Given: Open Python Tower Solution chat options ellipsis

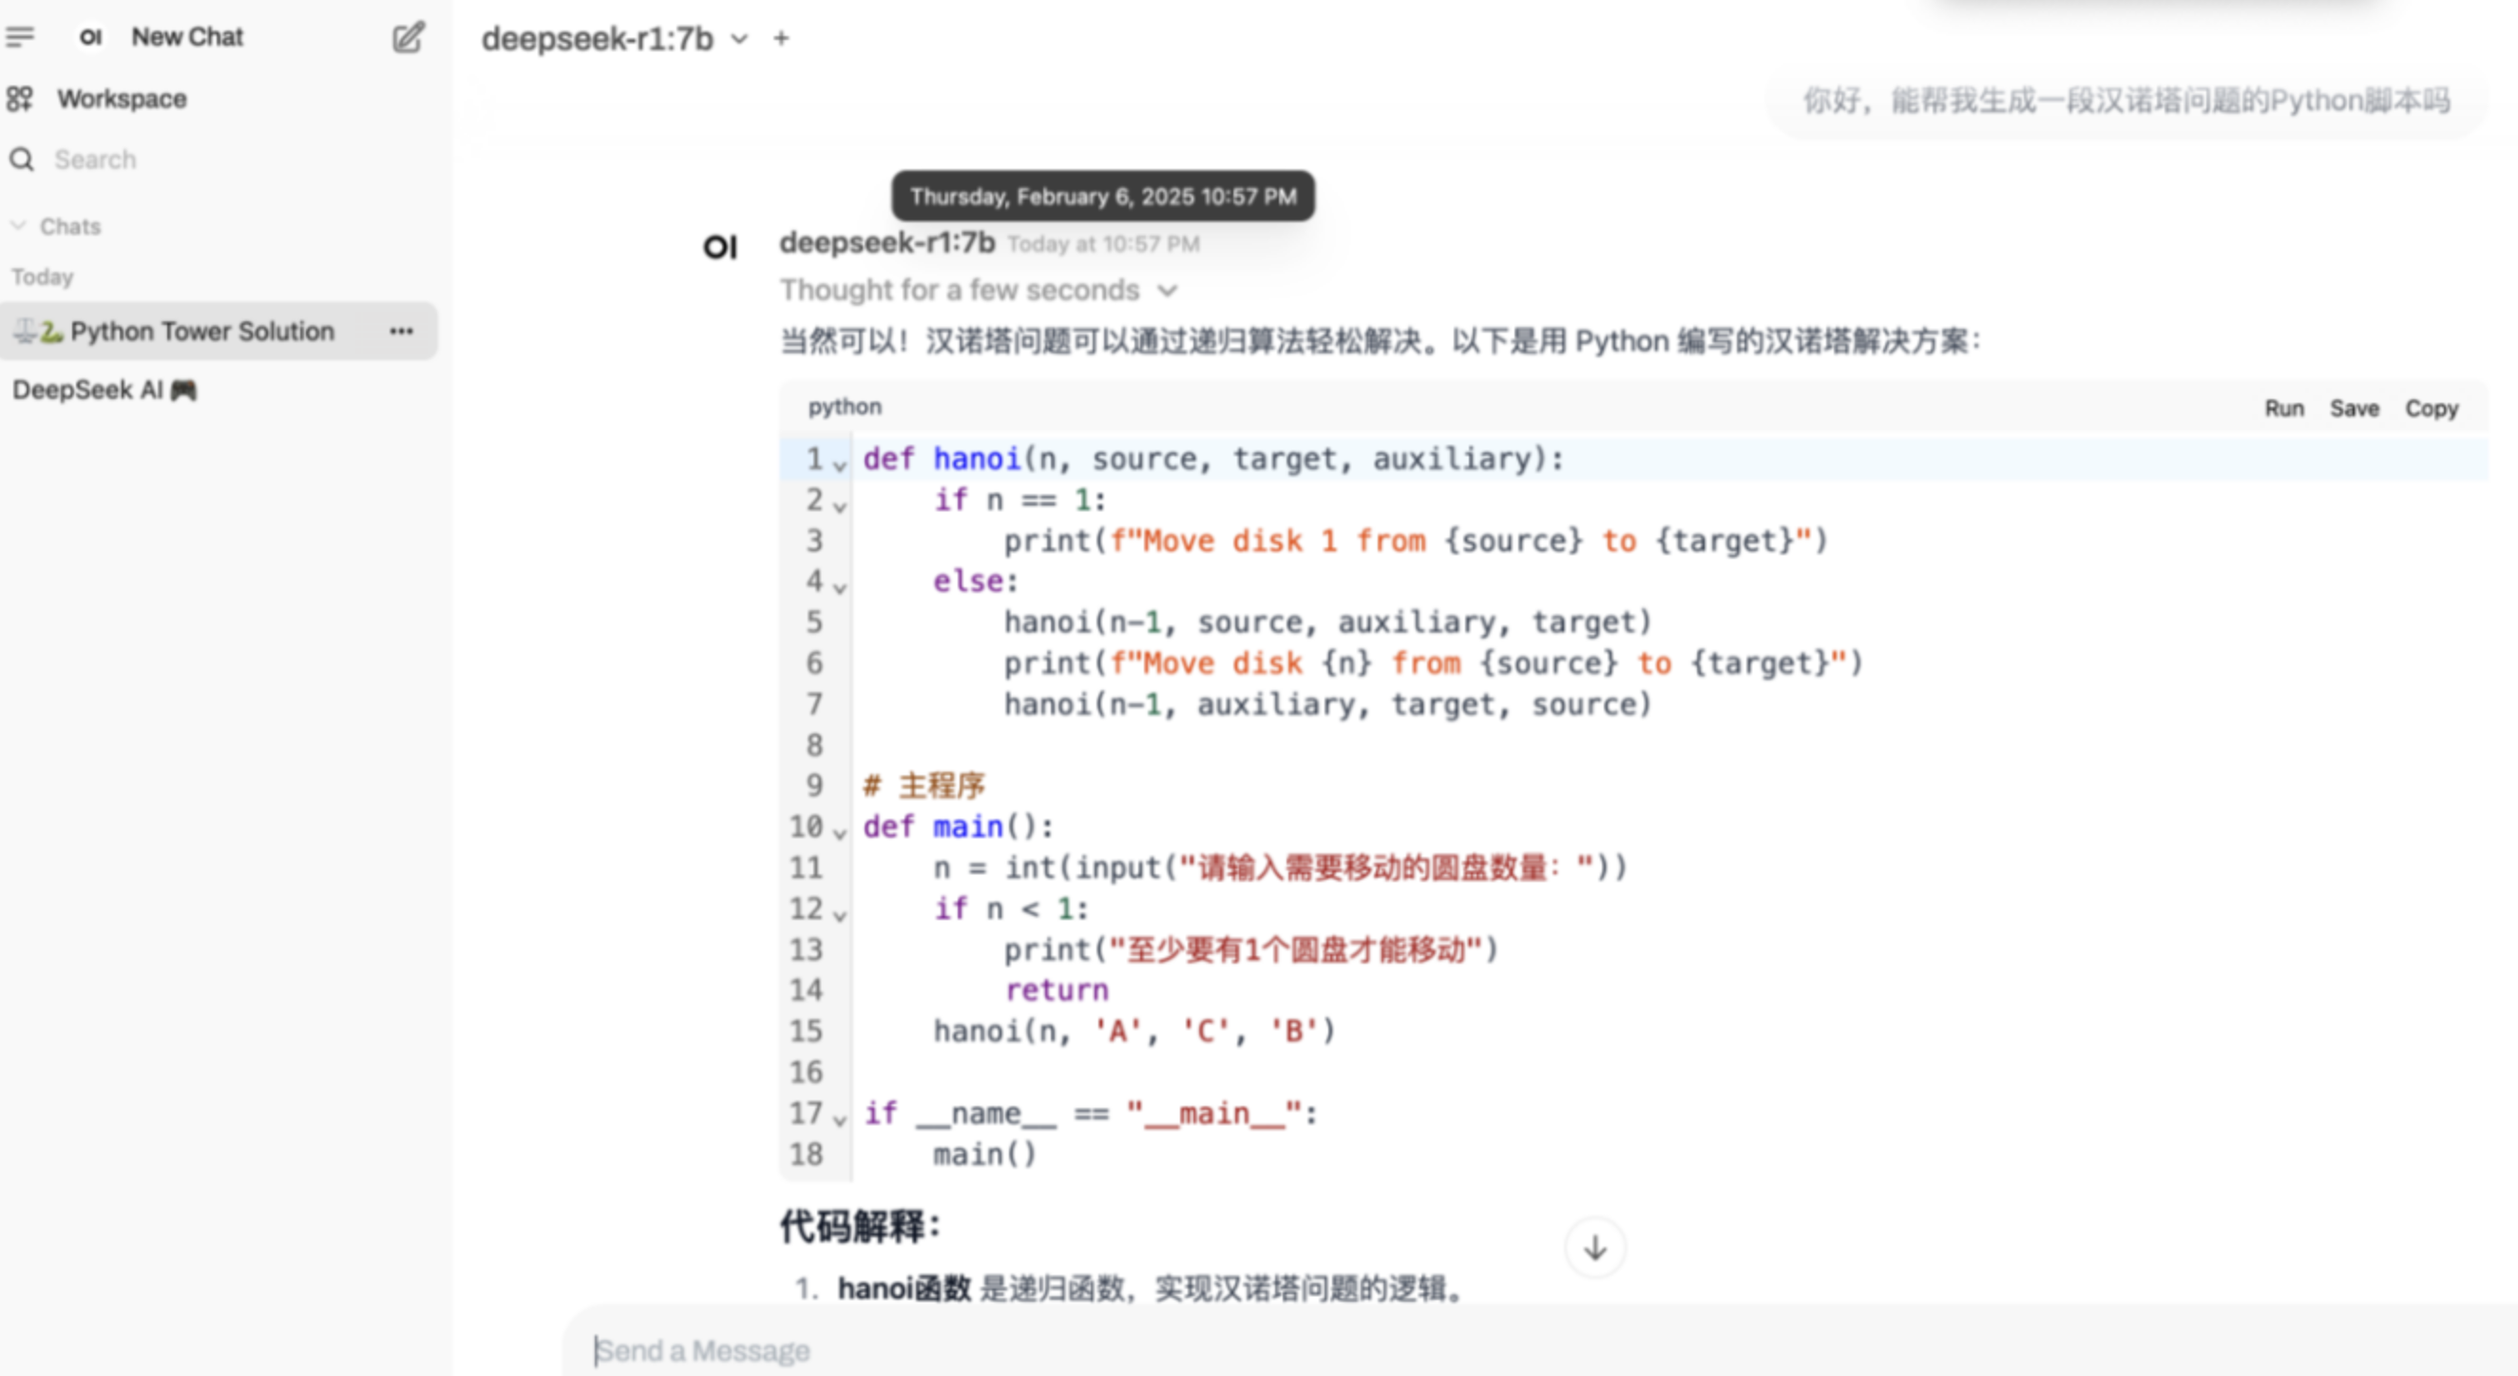Looking at the screenshot, I should [x=401, y=332].
